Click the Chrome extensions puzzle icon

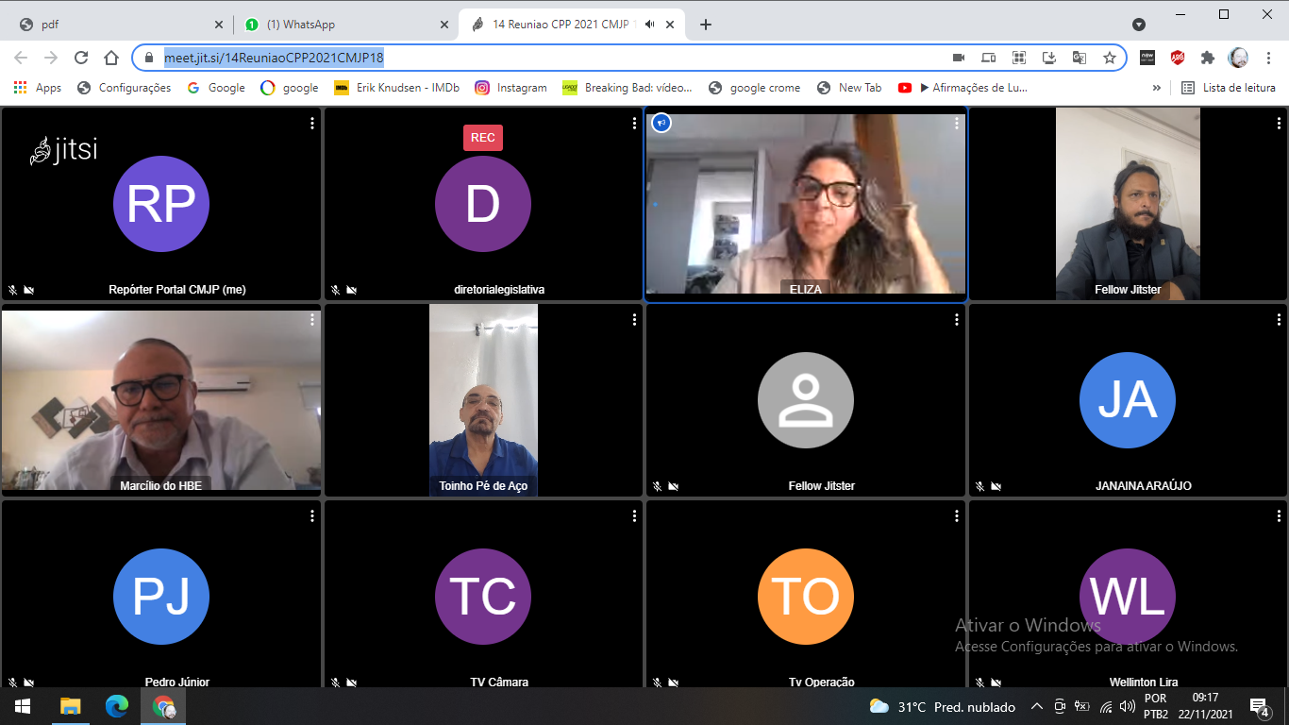(1207, 58)
